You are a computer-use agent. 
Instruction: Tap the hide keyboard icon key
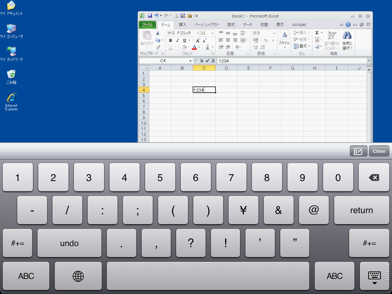[374, 276]
